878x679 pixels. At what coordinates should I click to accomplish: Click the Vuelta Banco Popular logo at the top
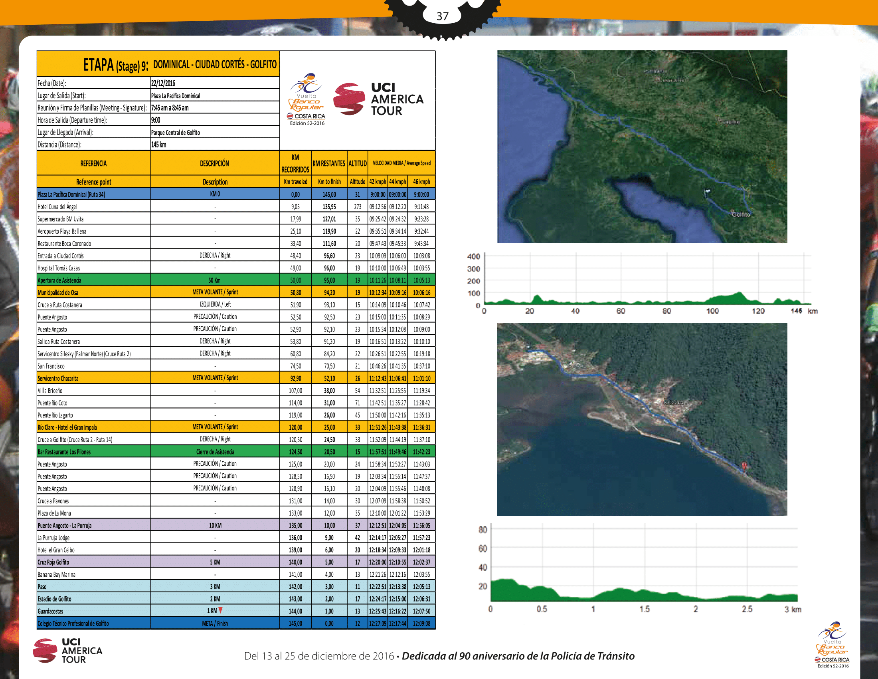point(307,99)
